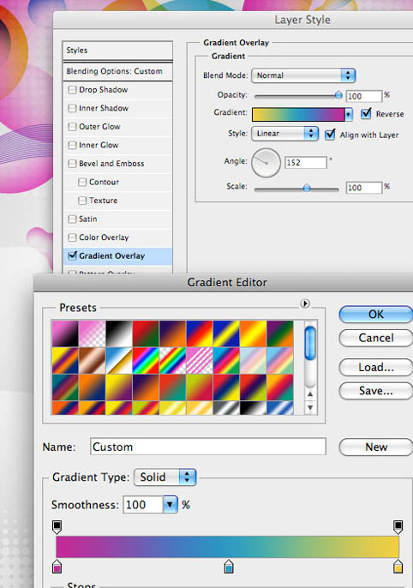Click the gradient preview bar in Layer Style

pyautogui.click(x=298, y=114)
